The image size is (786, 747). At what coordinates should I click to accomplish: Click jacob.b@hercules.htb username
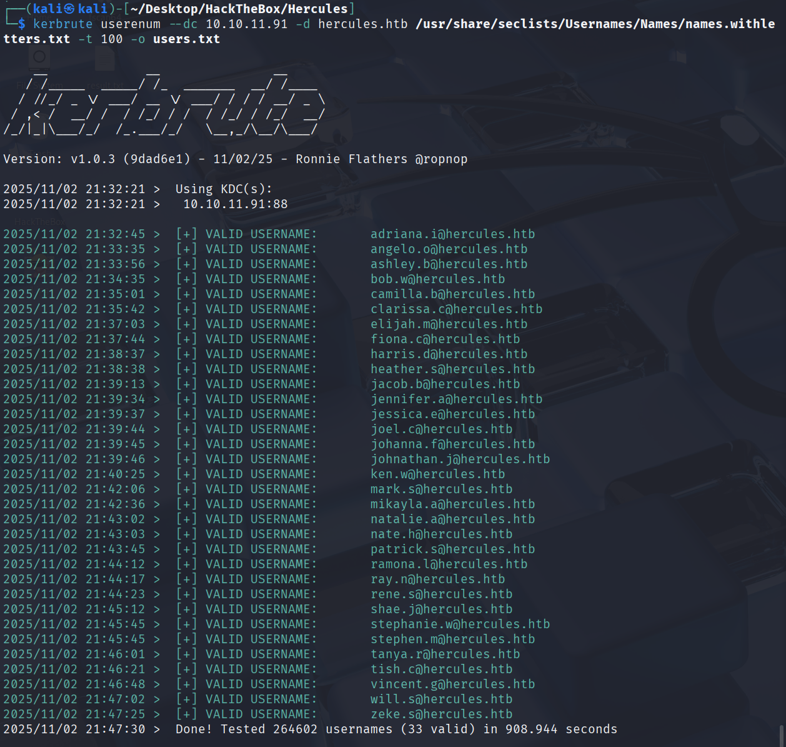[x=445, y=384]
